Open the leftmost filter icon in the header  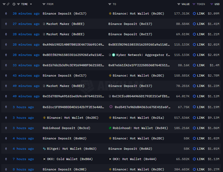pos(4,4)
